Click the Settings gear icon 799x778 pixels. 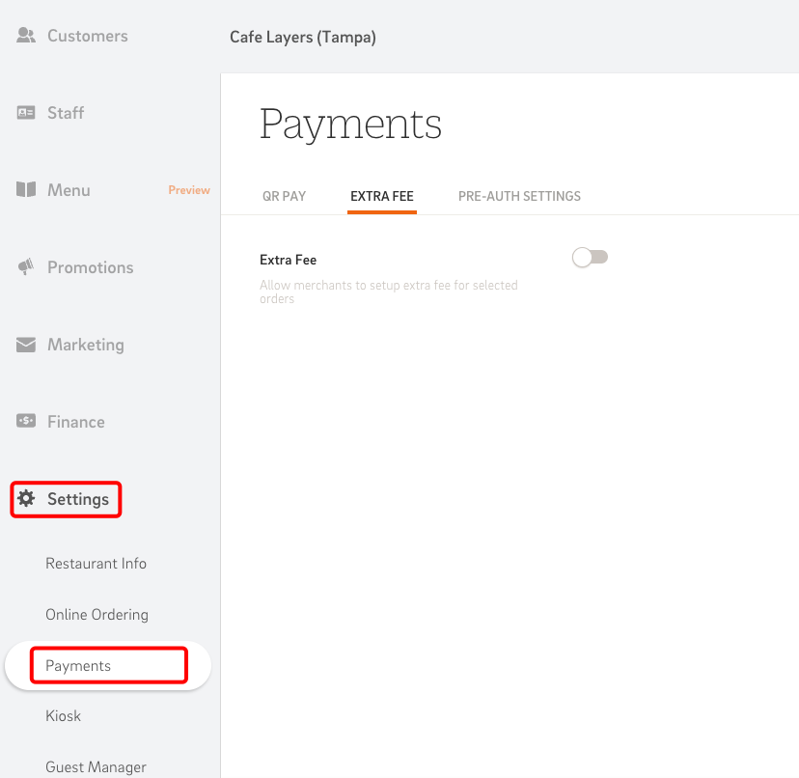coord(26,498)
